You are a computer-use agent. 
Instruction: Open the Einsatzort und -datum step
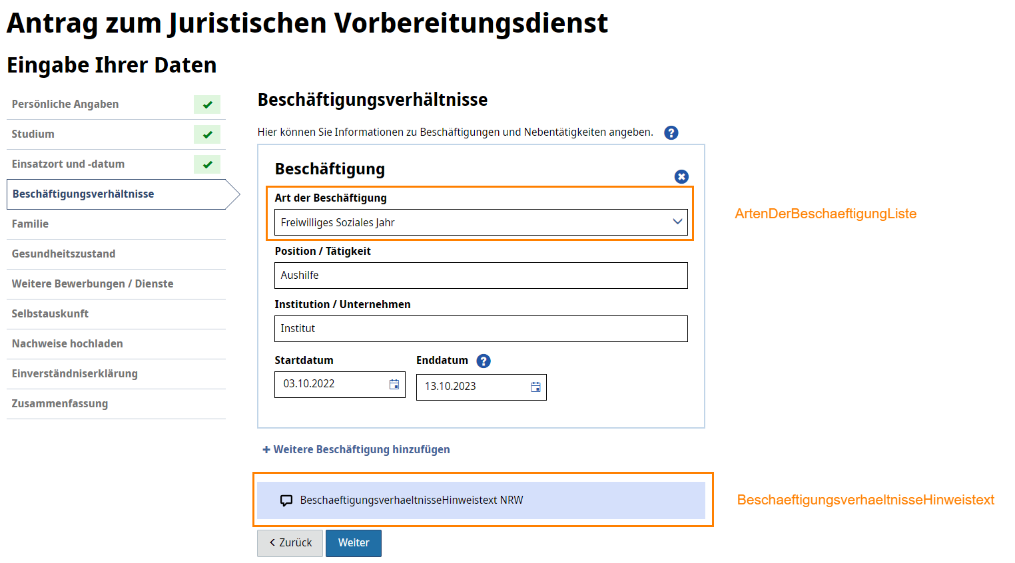(x=116, y=164)
